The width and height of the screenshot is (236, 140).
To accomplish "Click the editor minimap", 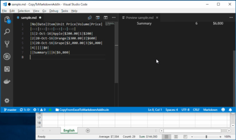I will point(110,24).
